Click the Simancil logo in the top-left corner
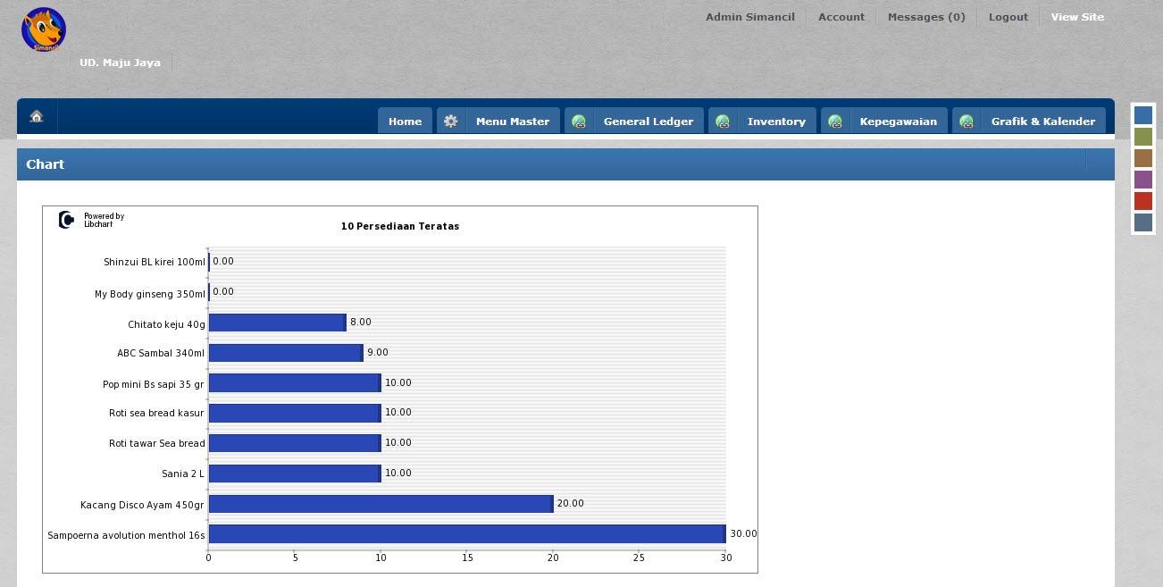1163x587 pixels. (43, 29)
